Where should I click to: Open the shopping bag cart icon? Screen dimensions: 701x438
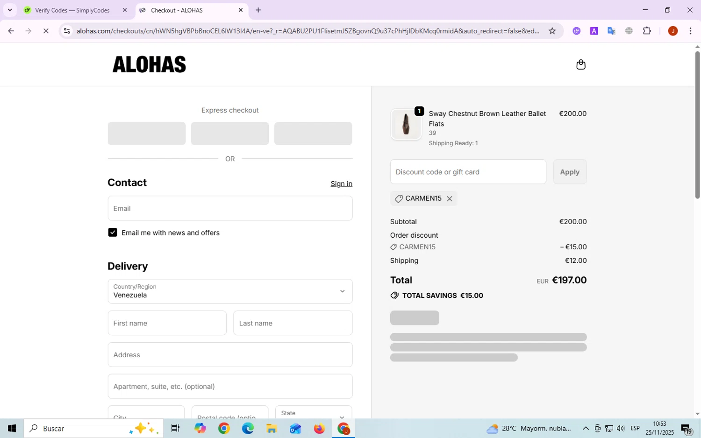(x=581, y=64)
